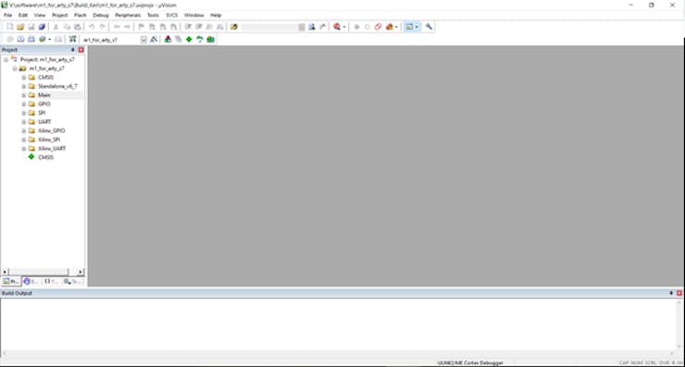
Task: Select the Main group in tree
Action: (x=44, y=95)
